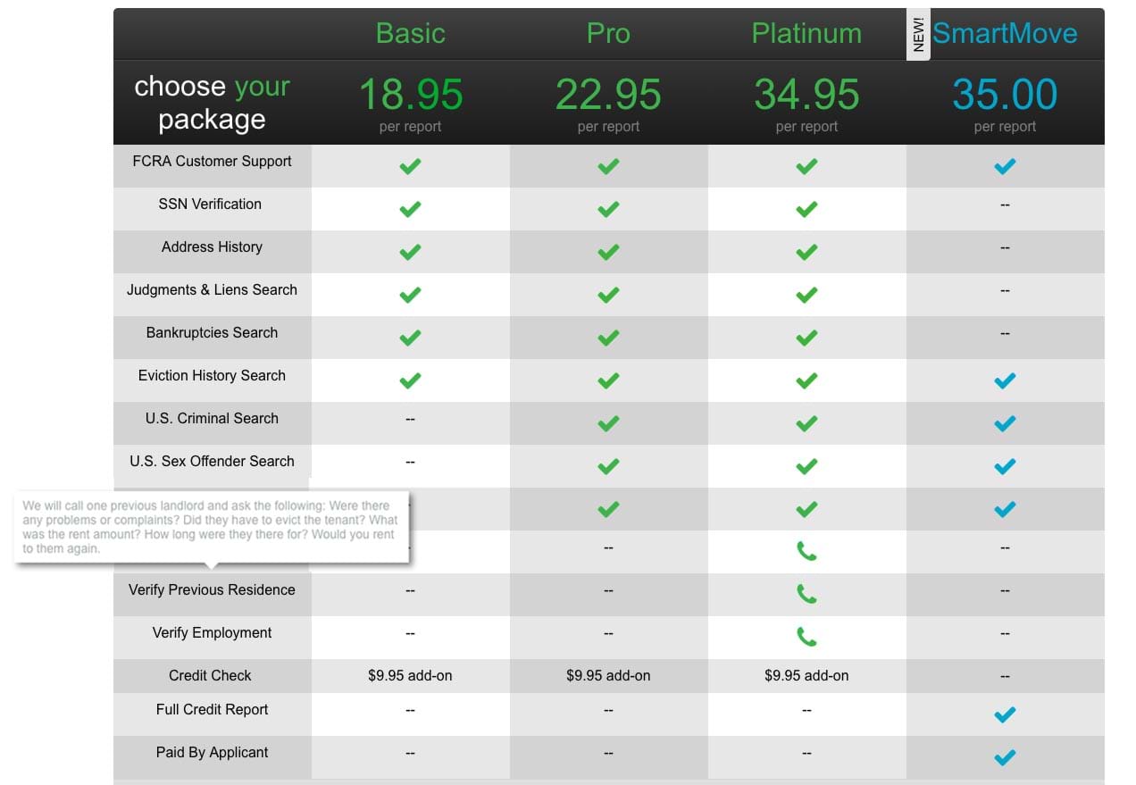
Task: Click the Verify Previous Residence label
Action: [x=212, y=589]
